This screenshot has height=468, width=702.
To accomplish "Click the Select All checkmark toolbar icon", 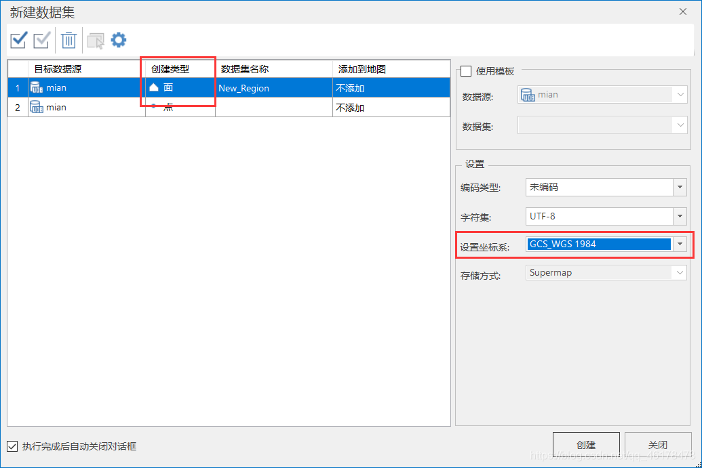I will click(19, 40).
